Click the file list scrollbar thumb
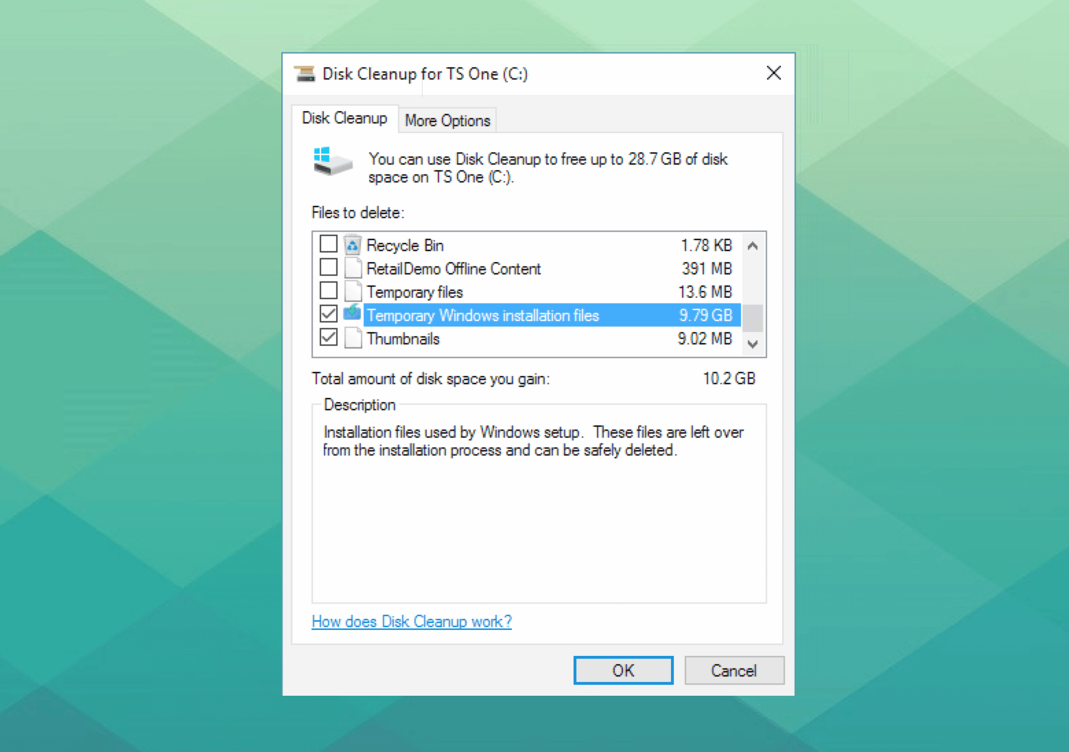The image size is (1069, 752). pos(753,318)
